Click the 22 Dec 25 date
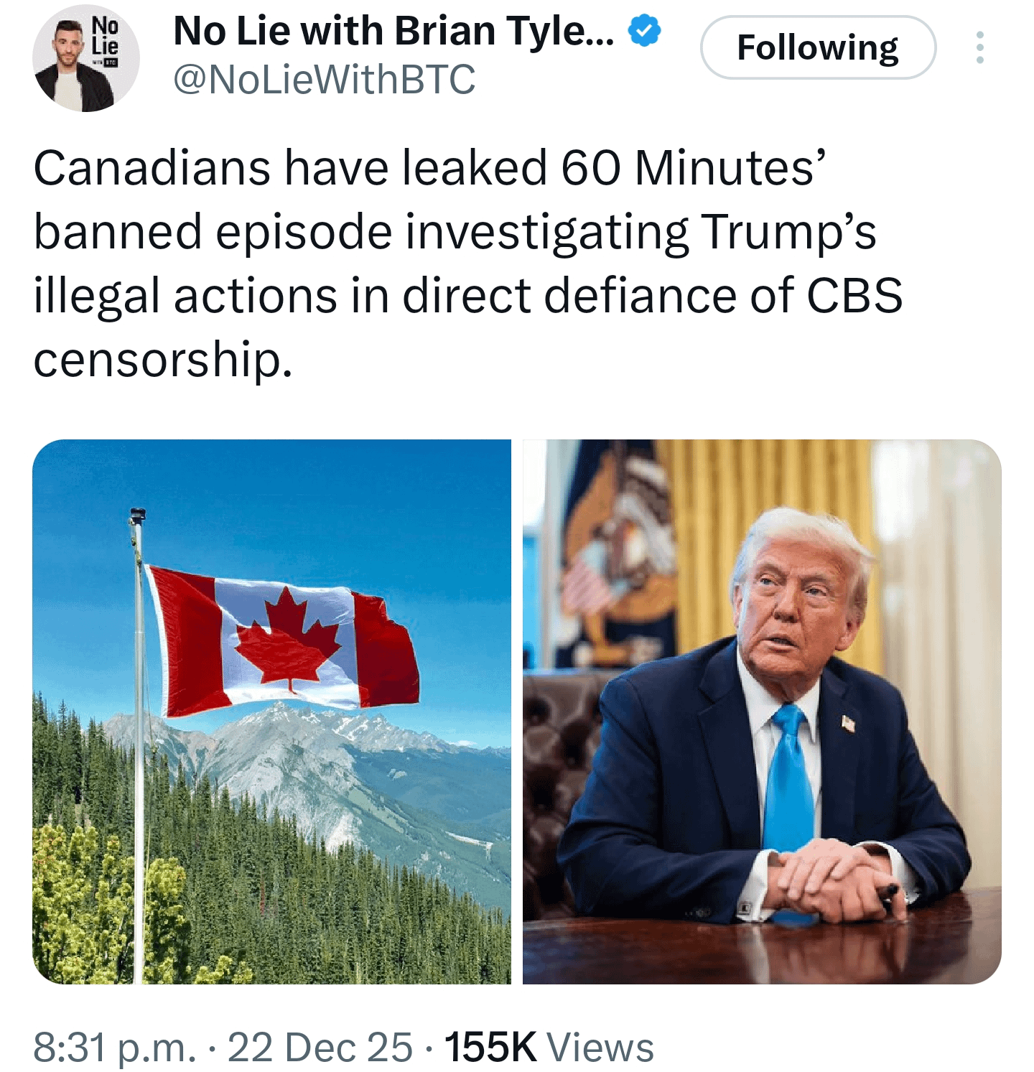 (x=320, y=1048)
